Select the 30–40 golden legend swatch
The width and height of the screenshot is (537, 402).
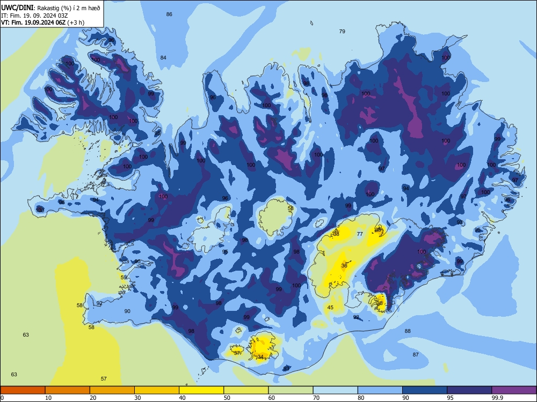tap(157, 390)
